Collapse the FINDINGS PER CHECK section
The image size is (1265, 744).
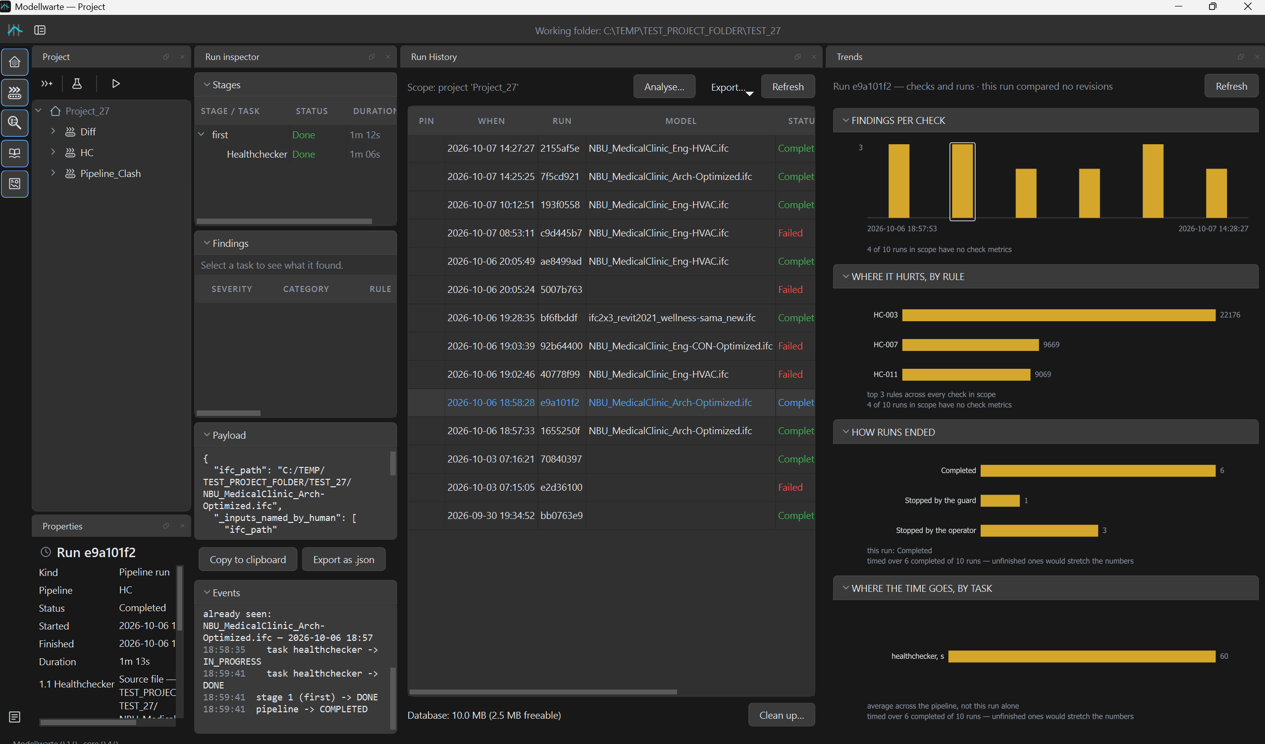pos(845,120)
